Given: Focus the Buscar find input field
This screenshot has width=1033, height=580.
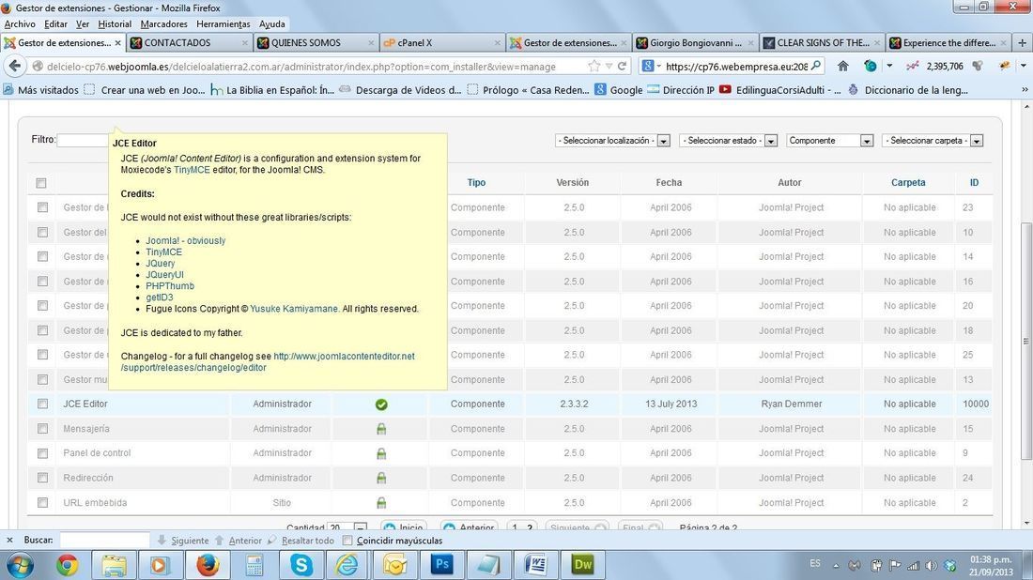Looking at the screenshot, I should point(105,541).
